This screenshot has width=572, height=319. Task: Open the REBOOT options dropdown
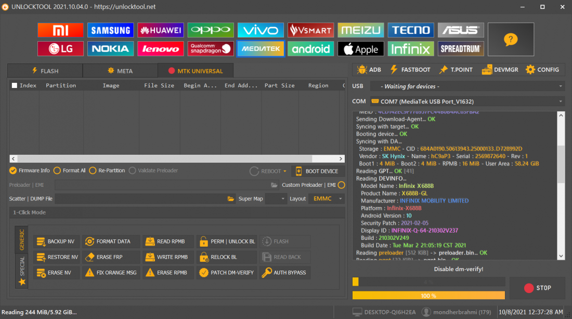(285, 171)
